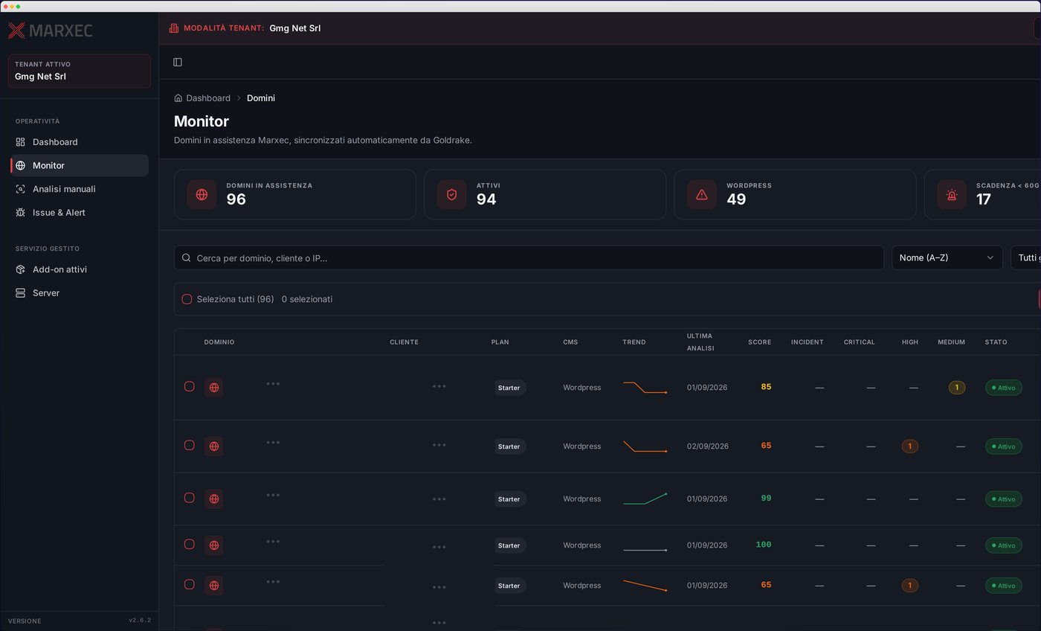
Task: Open Issue & Alert in the sidebar
Action: [x=80, y=213]
